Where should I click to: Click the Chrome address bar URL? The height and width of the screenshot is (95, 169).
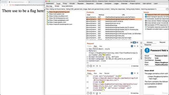[x=28, y=5]
